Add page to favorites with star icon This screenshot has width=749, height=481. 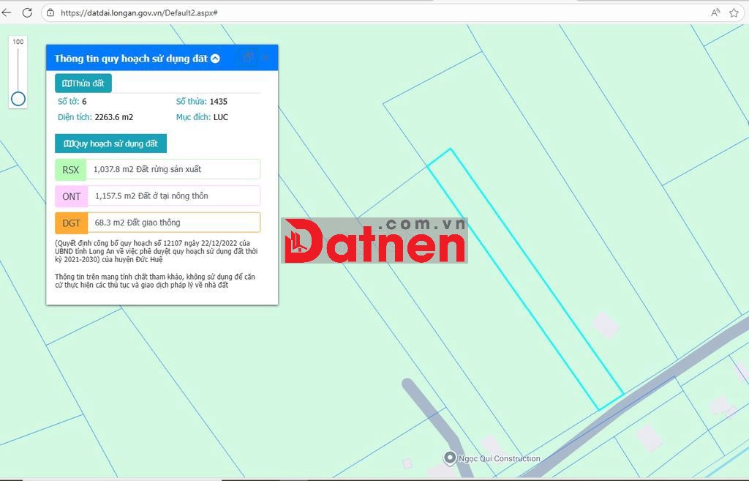tap(734, 12)
